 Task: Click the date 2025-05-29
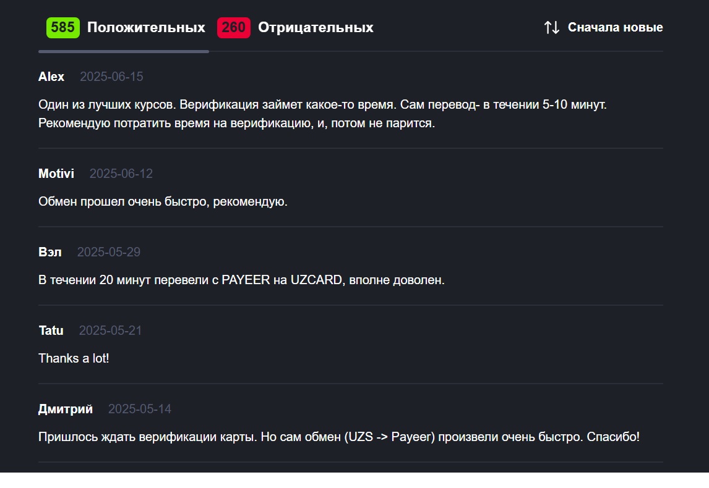coord(109,252)
